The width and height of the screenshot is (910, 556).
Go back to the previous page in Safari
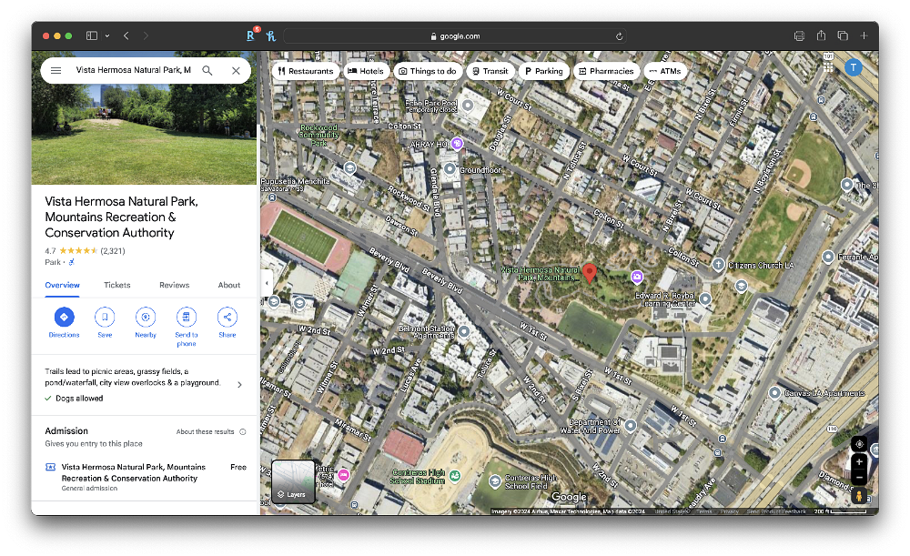click(126, 36)
